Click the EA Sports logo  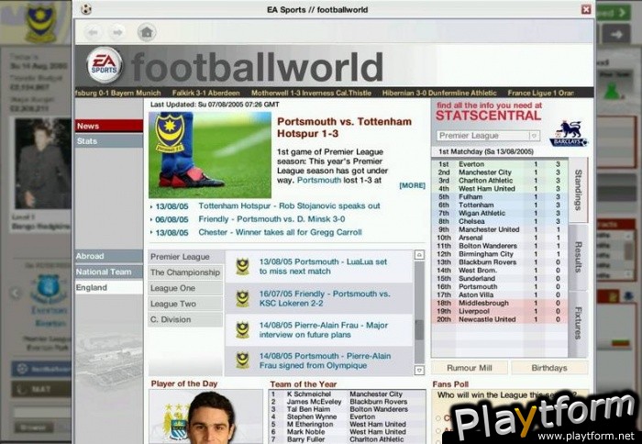[105, 65]
